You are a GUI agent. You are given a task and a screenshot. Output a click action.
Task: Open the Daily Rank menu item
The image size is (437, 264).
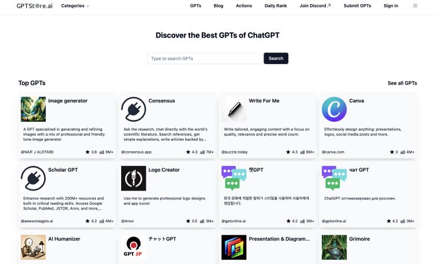(x=276, y=5)
